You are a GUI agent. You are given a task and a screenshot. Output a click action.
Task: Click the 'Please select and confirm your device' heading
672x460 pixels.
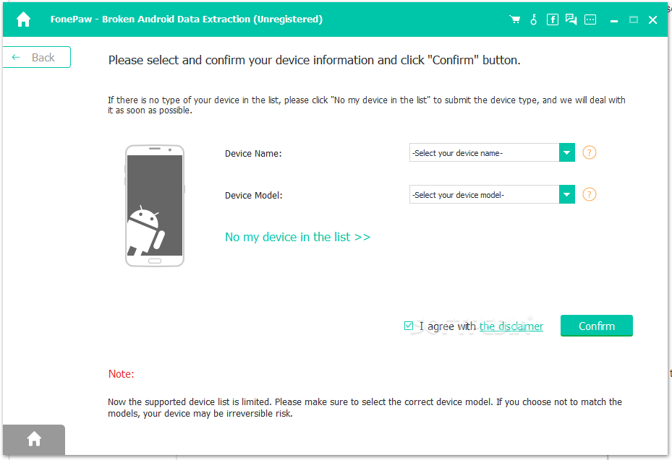coord(314,61)
